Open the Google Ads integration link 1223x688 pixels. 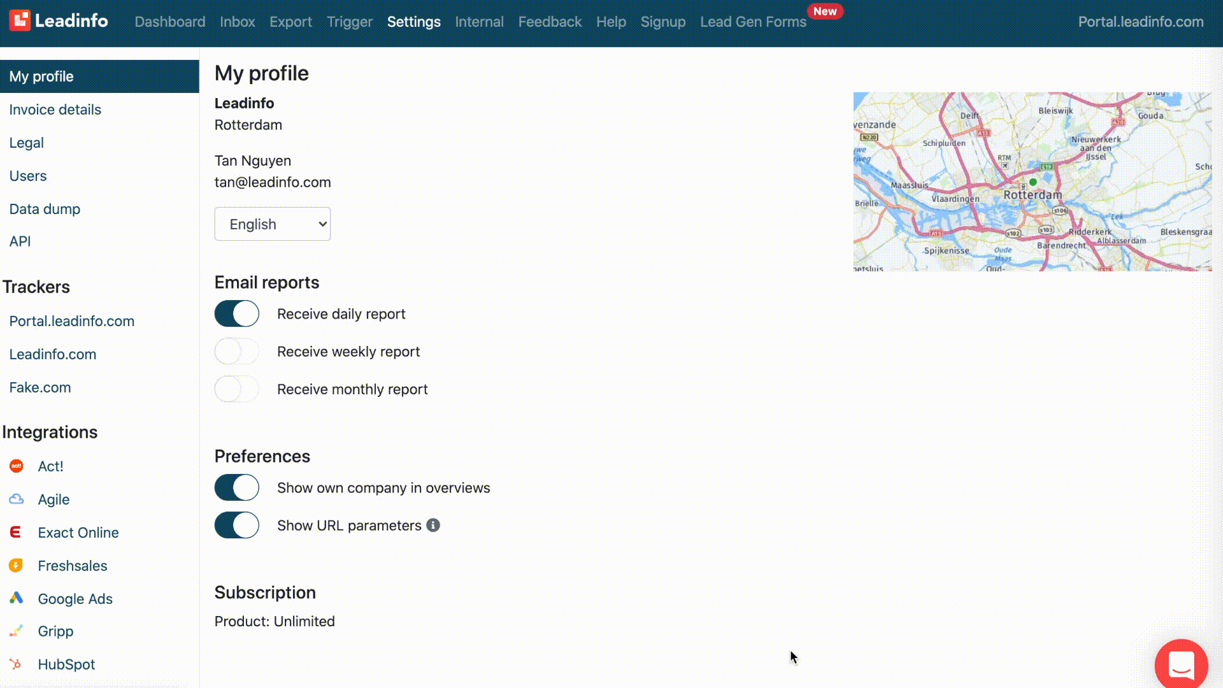pyautogui.click(x=75, y=599)
